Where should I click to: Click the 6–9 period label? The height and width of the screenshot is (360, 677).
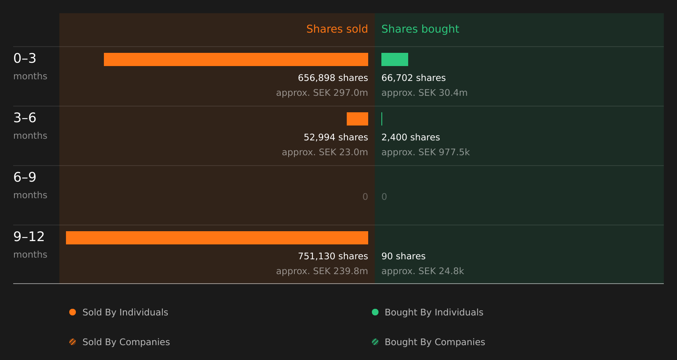25,177
